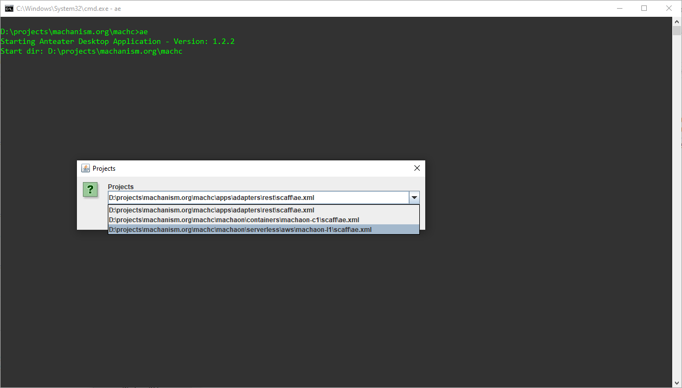Click the 'Start dir' console output line

coord(92,51)
